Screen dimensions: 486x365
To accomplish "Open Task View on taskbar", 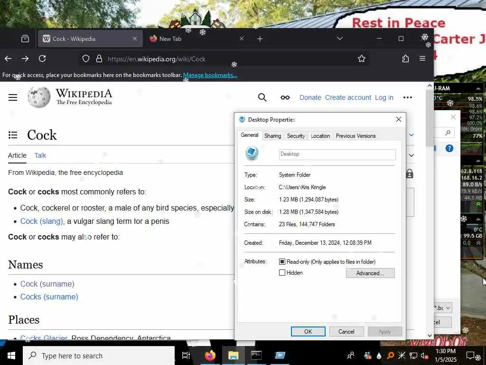I will [186, 355].
